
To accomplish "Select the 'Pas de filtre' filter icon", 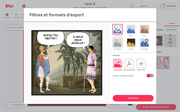I will tap(118, 29).
